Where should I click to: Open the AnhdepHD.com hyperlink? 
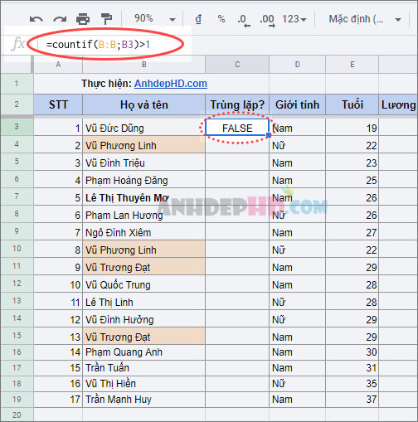[x=171, y=84]
